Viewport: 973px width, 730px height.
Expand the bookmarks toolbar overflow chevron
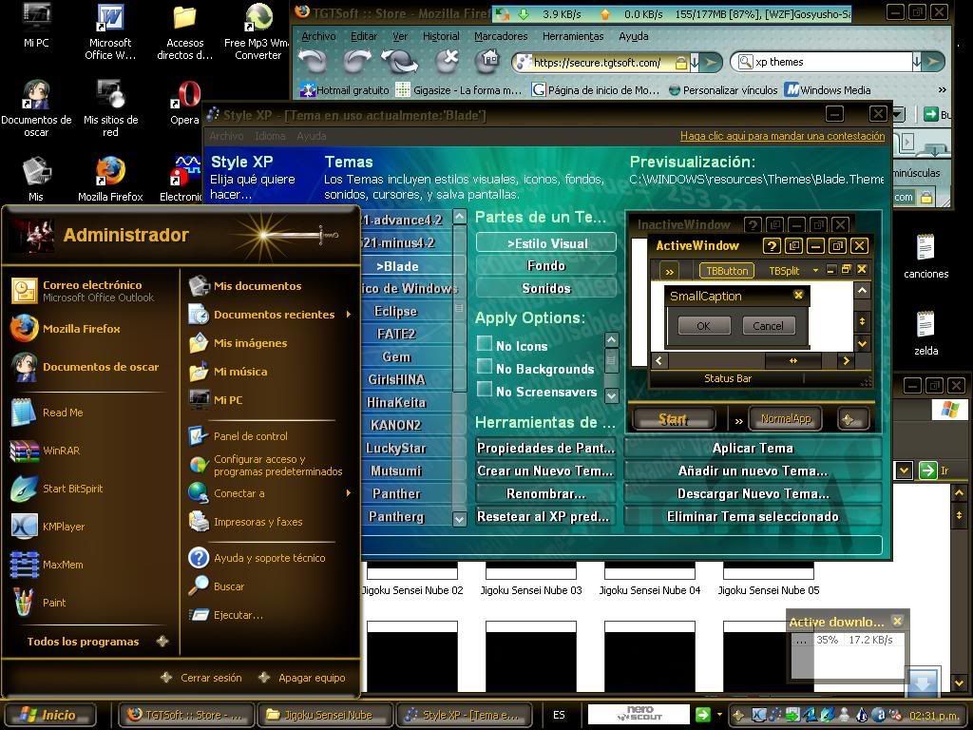click(943, 90)
